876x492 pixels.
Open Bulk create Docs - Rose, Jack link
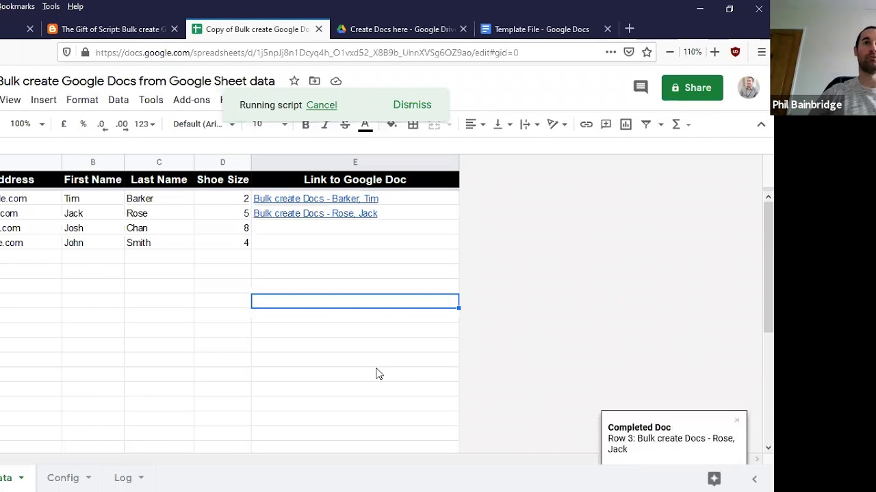click(x=315, y=213)
